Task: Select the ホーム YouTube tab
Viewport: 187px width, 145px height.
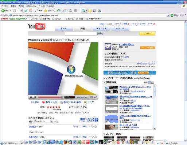Action: [64, 29]
